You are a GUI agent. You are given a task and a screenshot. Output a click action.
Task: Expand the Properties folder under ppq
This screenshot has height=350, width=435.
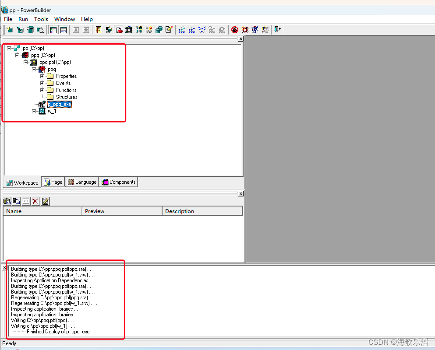[x=42, y=76]
